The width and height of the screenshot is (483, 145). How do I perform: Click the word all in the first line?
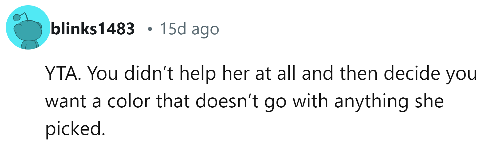click(x=287, y=74)
